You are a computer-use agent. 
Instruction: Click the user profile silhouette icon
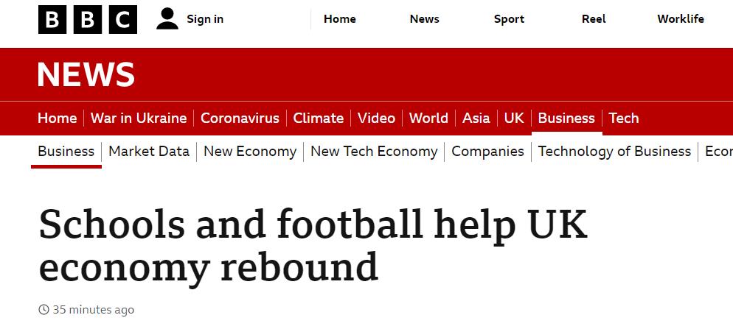coord(167,19)
